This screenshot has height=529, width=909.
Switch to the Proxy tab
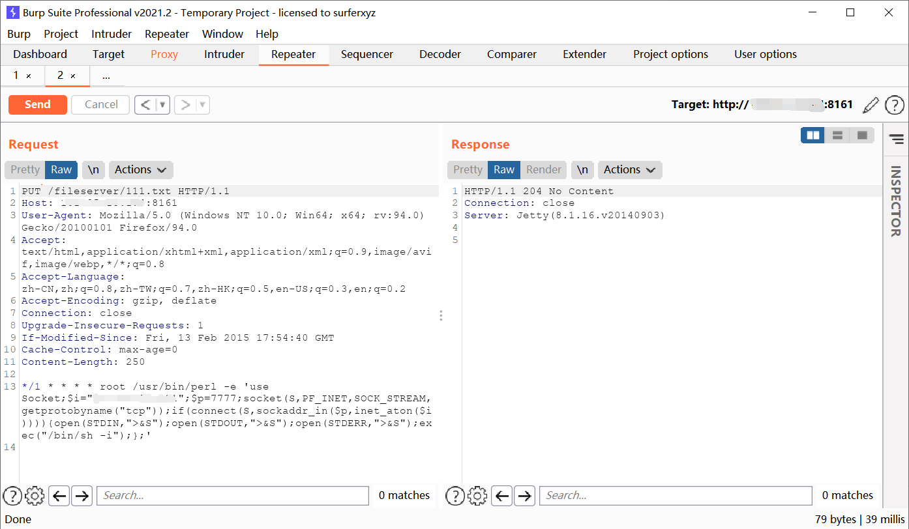[164, 55]
